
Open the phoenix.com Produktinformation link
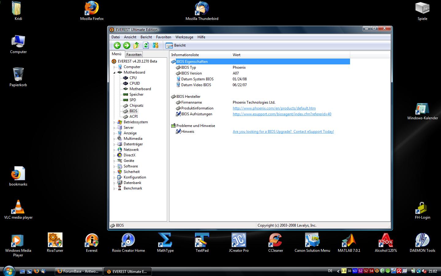tap(274, 108)
